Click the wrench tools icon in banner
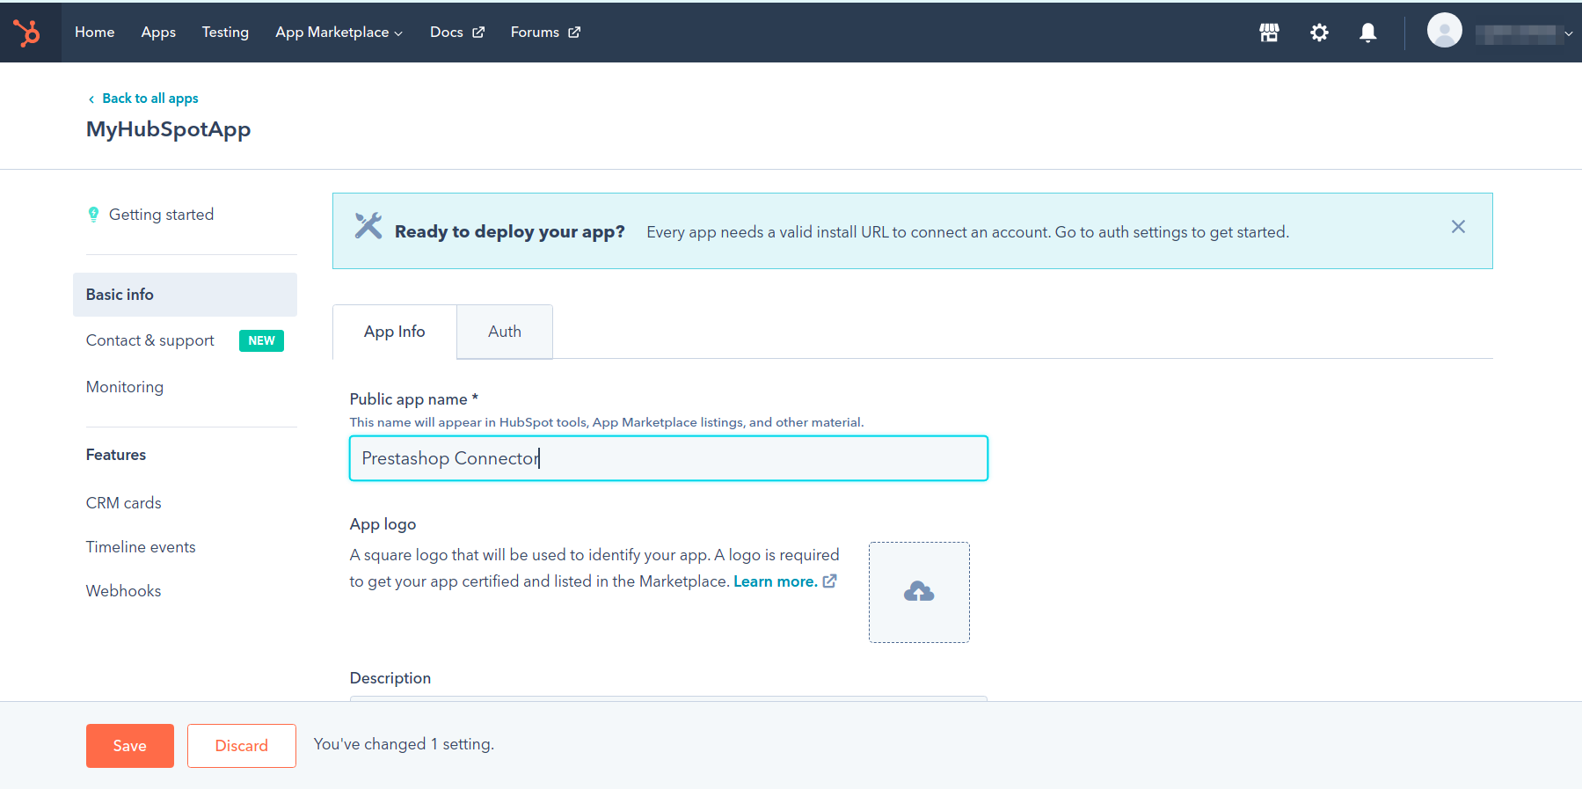This screenshot has height=789, width=1582. (368, 226)
